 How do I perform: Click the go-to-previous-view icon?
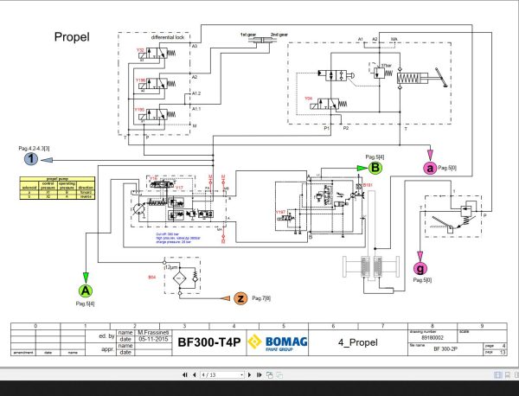[270, 375]
